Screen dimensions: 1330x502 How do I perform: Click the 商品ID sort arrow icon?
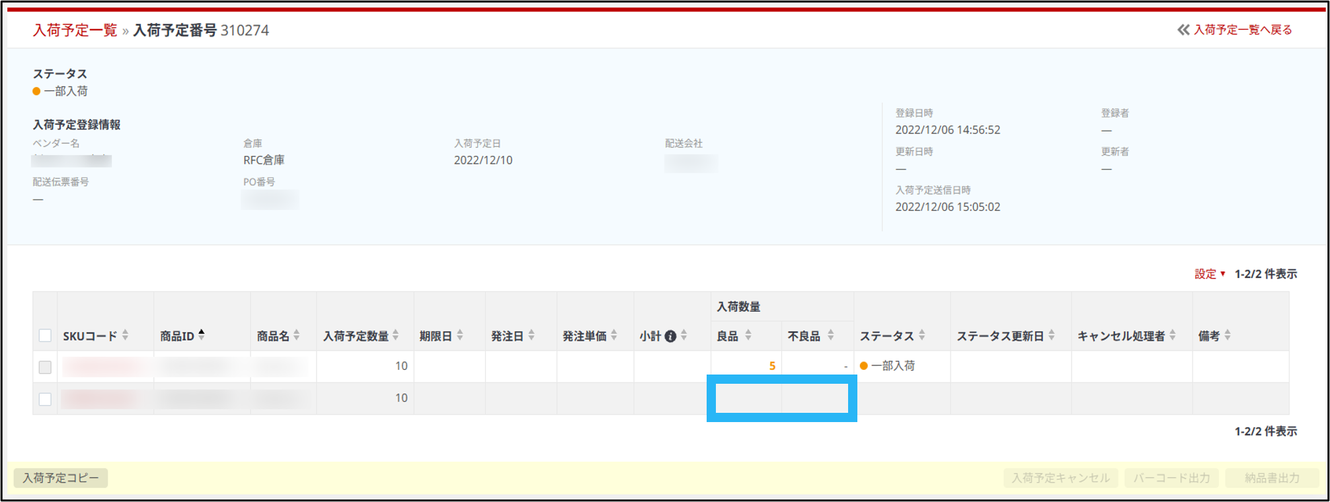[202, 335]
